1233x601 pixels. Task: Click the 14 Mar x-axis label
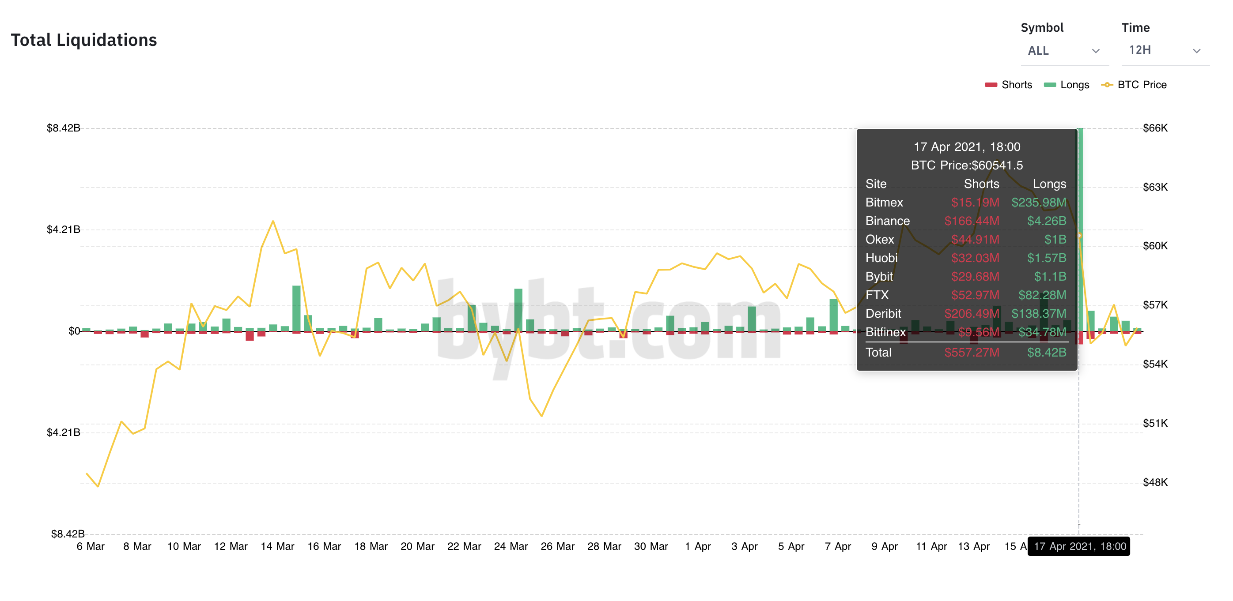(277, 546)
